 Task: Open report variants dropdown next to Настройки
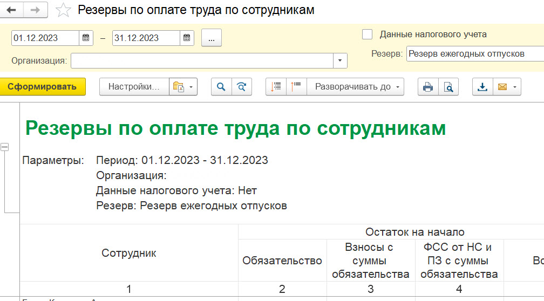pos(183,86)
